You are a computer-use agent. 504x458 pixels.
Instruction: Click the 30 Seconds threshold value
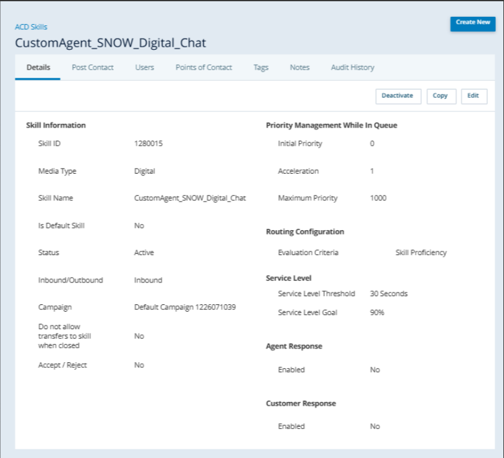(388, 294)
